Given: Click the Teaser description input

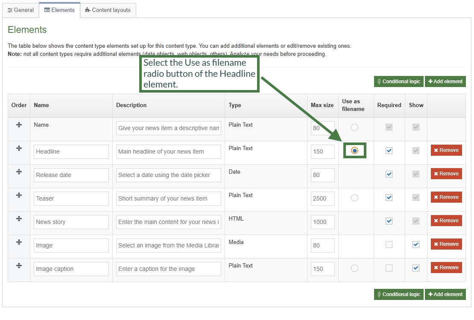Looking at the screenshot, I should [x=168, y=198].
